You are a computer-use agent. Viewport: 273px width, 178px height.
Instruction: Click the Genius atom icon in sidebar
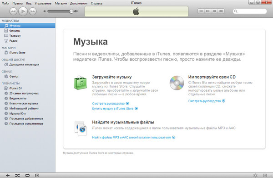pos(6,76)
